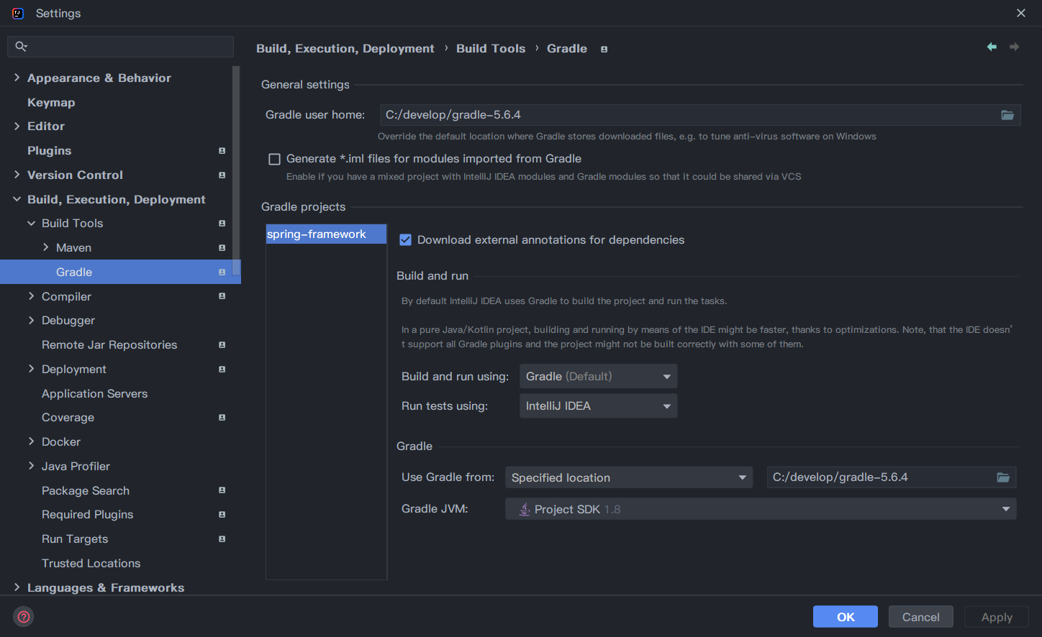Open the Gradle JVM dropdown
1042x637 pixels.
(760, 509)
